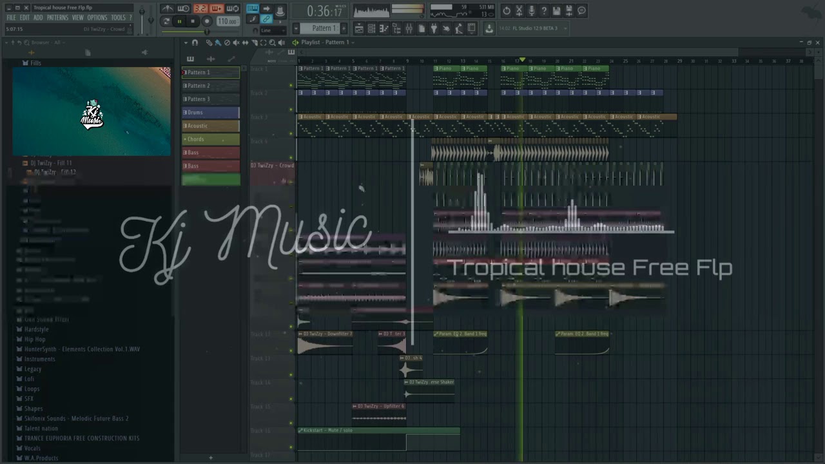Click the microphone one-click recording icon

(x=532, y=10)
